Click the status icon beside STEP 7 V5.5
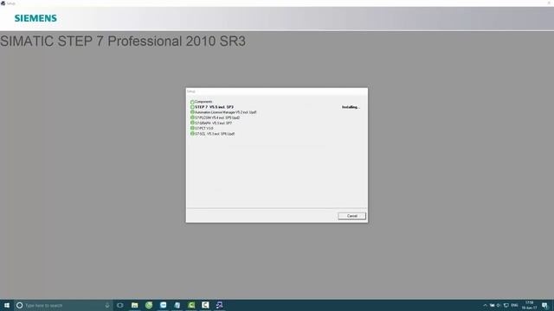Viewport: 554px width, 311px height. [x=192, y=107]
